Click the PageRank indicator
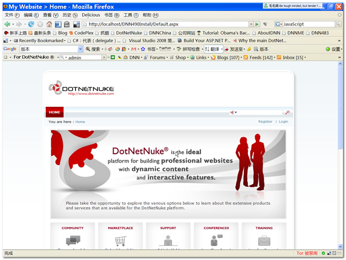This screenshot has height=260, width=346. 165,49
